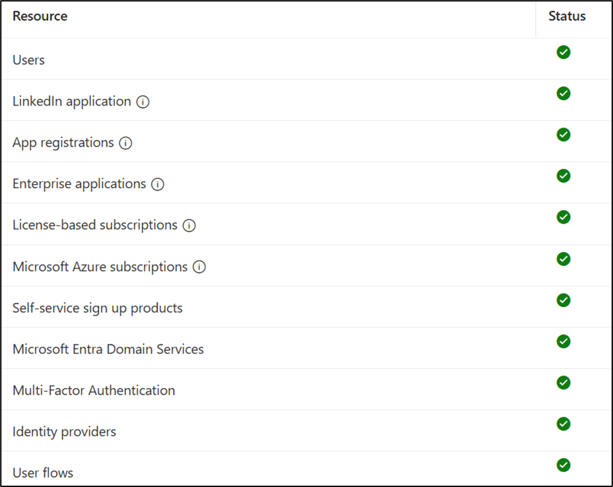Click the Identity providers resource label
This screenshot has height=487, width=613.
64,432
